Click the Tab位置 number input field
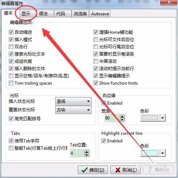This screenshot has height=178, width=178. (x=77, y=153)
